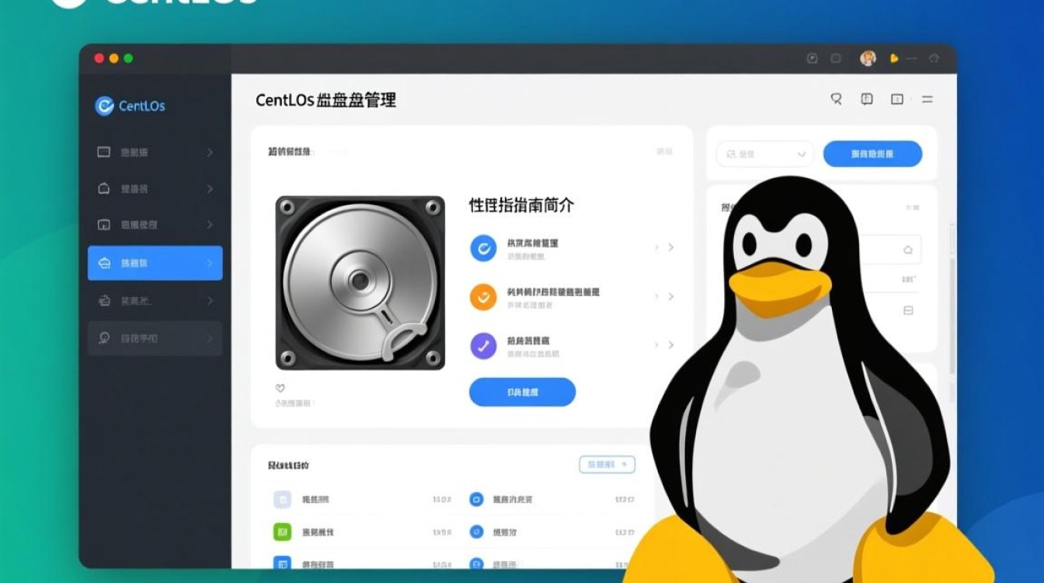Click the fifth sidebar item's printer-like icon
The width and height of the screenshot is (1044, 583).
103,300
